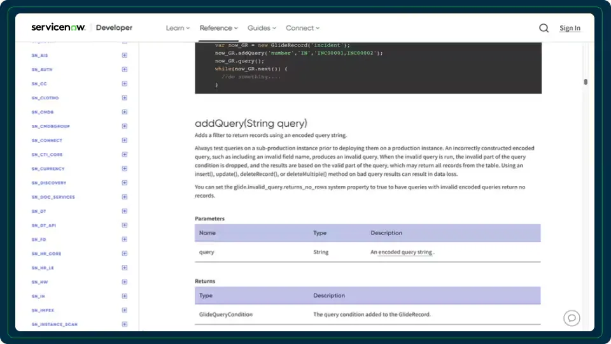
Task: Expand SN_DOC_SERVICES with its plus icon
Action: [124, 197]
